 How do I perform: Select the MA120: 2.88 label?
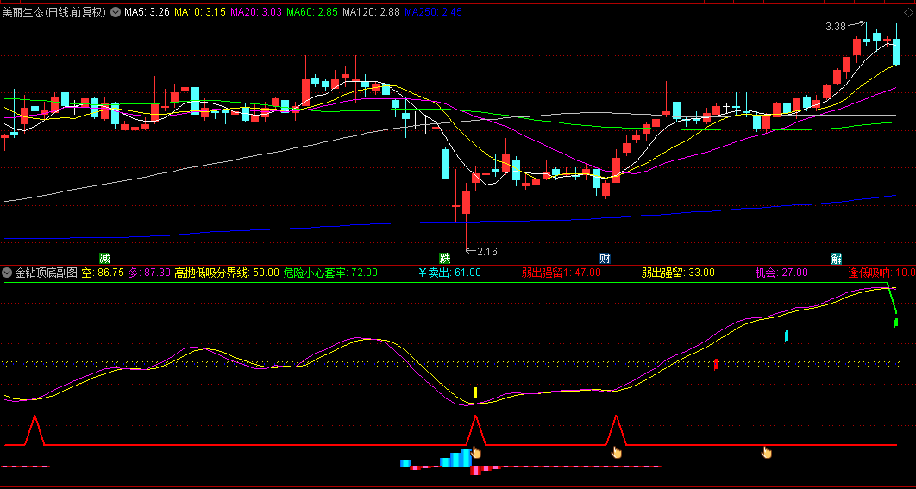[372, 12]
